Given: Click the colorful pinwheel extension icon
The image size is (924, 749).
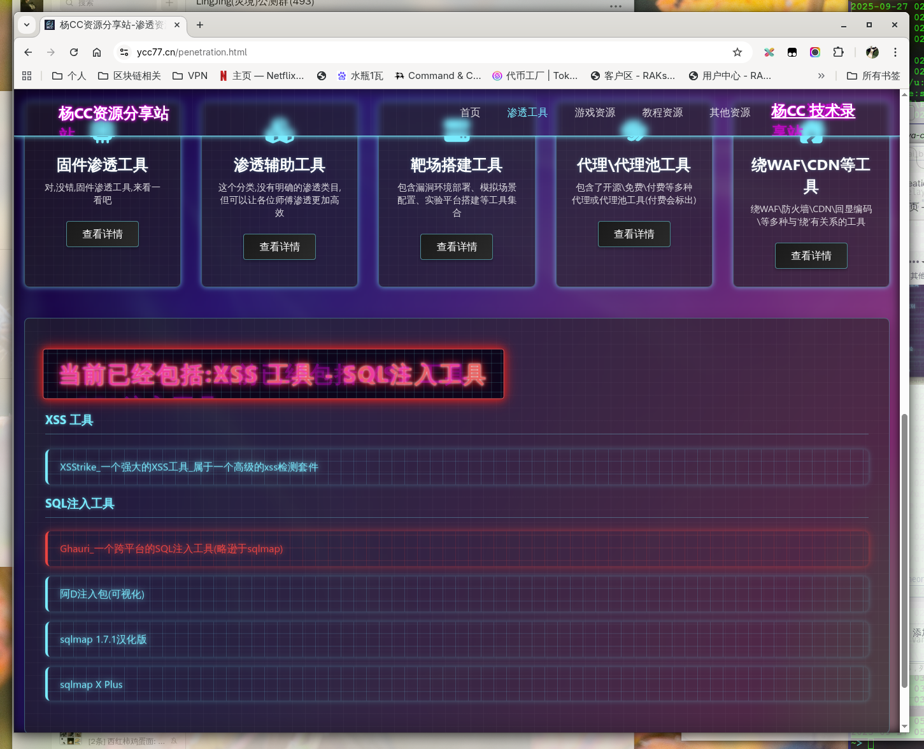Looking at the screenshot, I should 769,52.
